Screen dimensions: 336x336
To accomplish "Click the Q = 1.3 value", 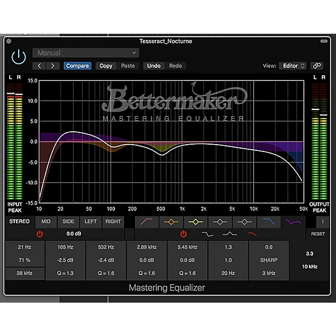I will coord(66,273).
